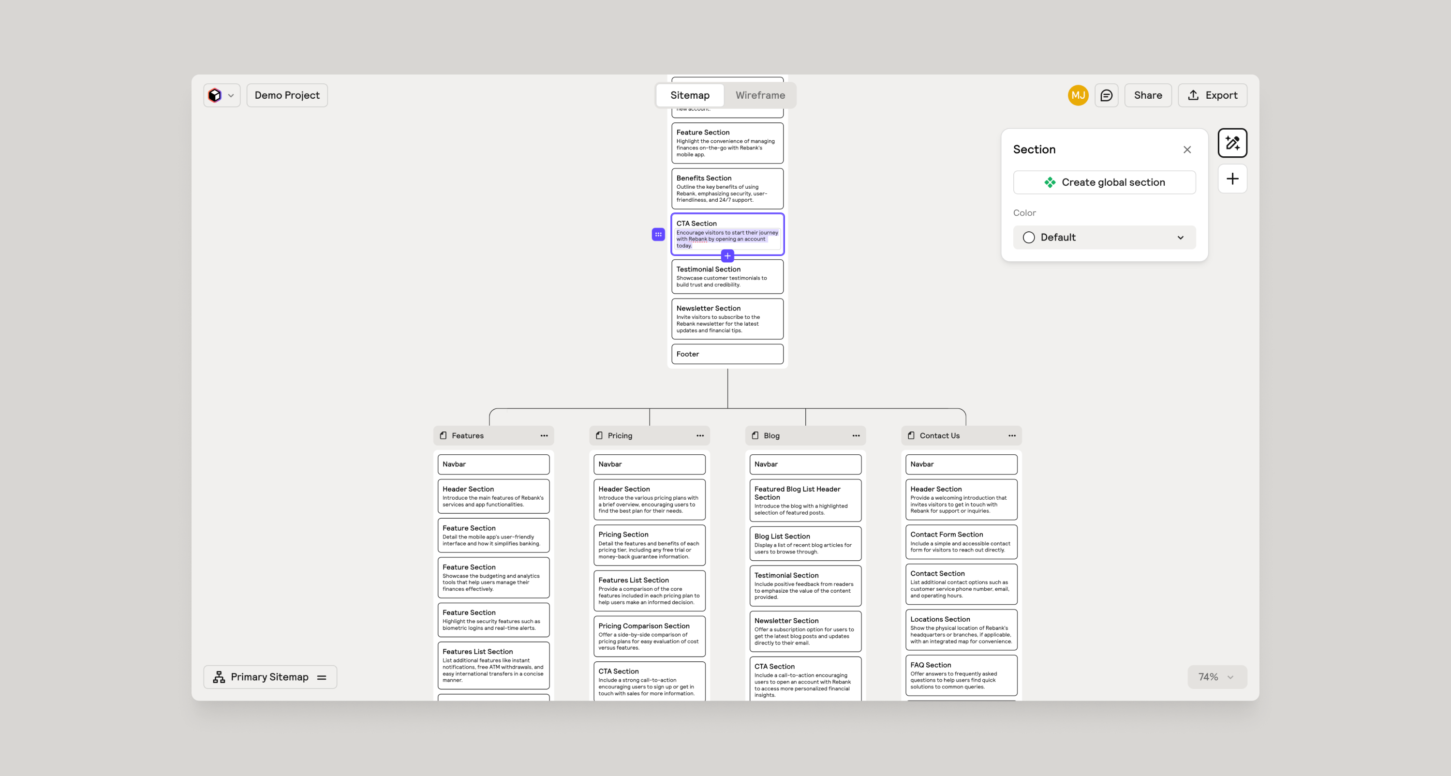
Task: Click the Color label in Section panel
Action: coord(1024,213)
